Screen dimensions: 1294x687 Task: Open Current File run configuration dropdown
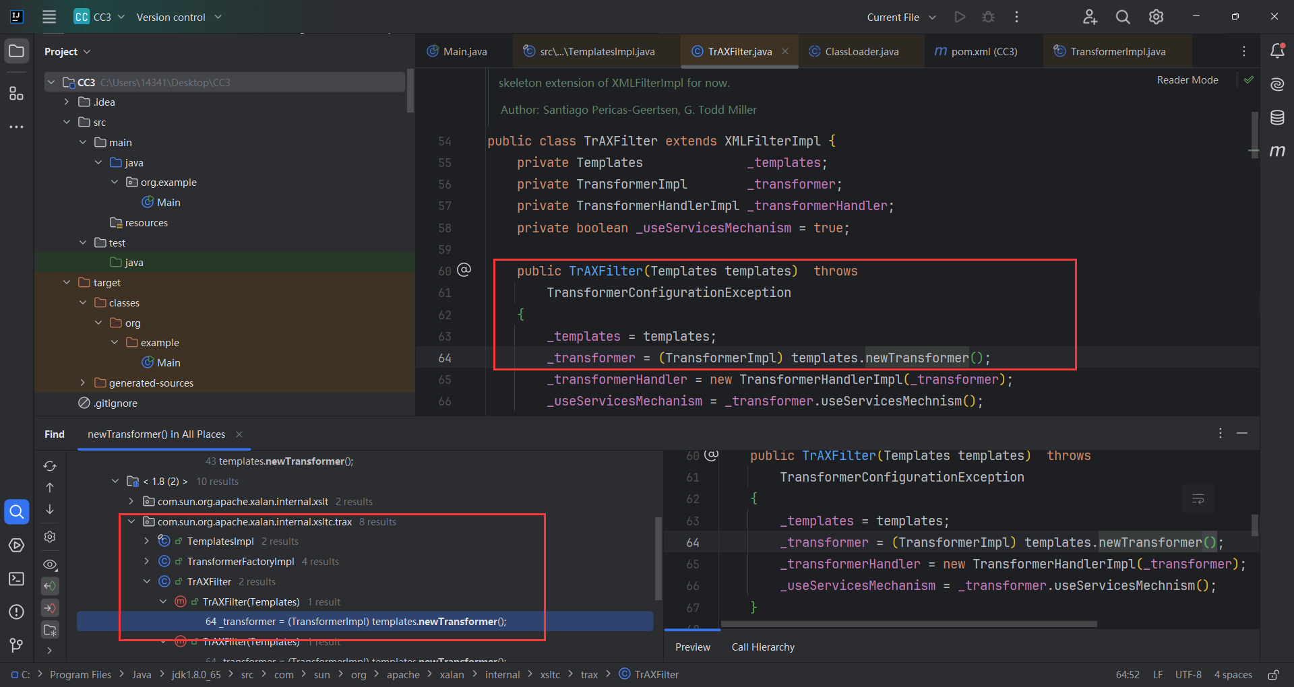(x=901, y=17)
